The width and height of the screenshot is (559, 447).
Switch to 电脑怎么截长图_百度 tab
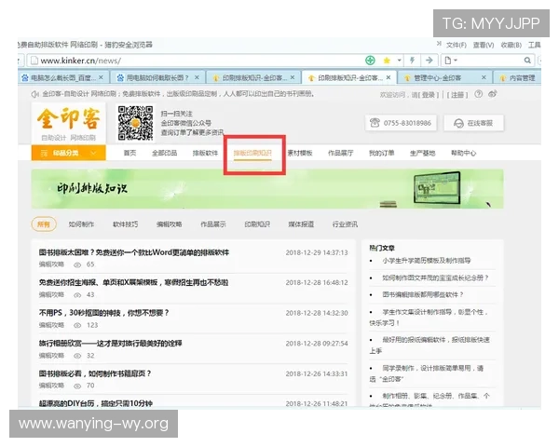pos(62,77)
